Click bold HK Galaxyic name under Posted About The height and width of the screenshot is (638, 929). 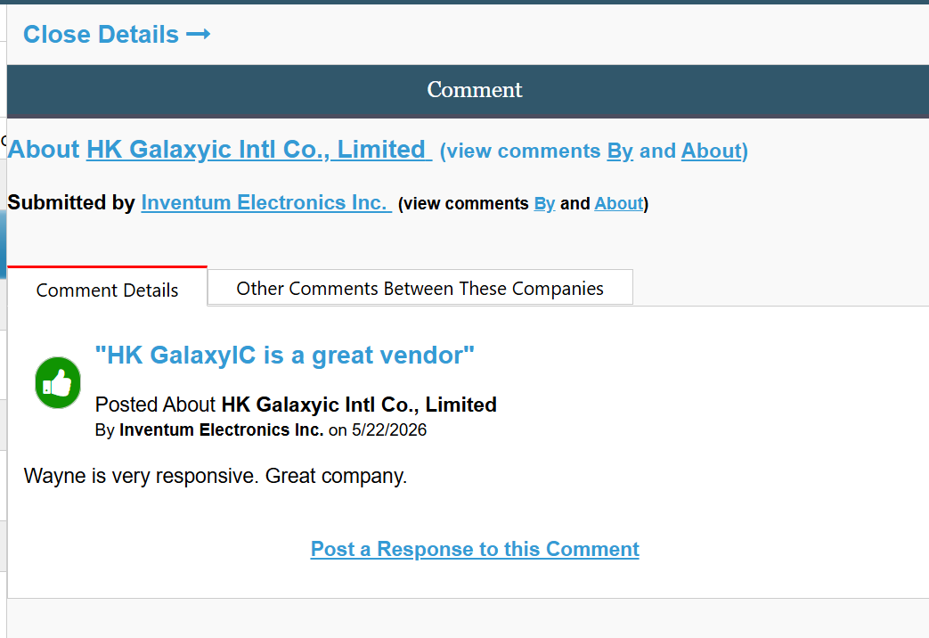click(359, 405)
